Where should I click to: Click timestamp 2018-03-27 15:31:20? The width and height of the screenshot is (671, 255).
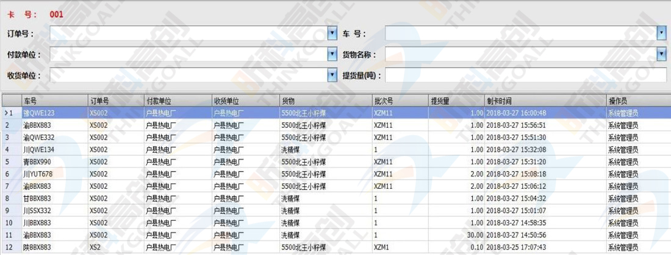tap(516, 162)
